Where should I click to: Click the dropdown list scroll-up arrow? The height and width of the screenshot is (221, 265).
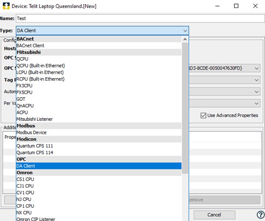coord(185,39)
